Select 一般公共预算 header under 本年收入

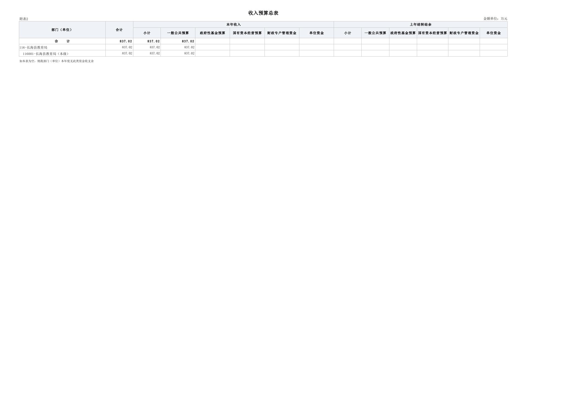coord(178,33)
